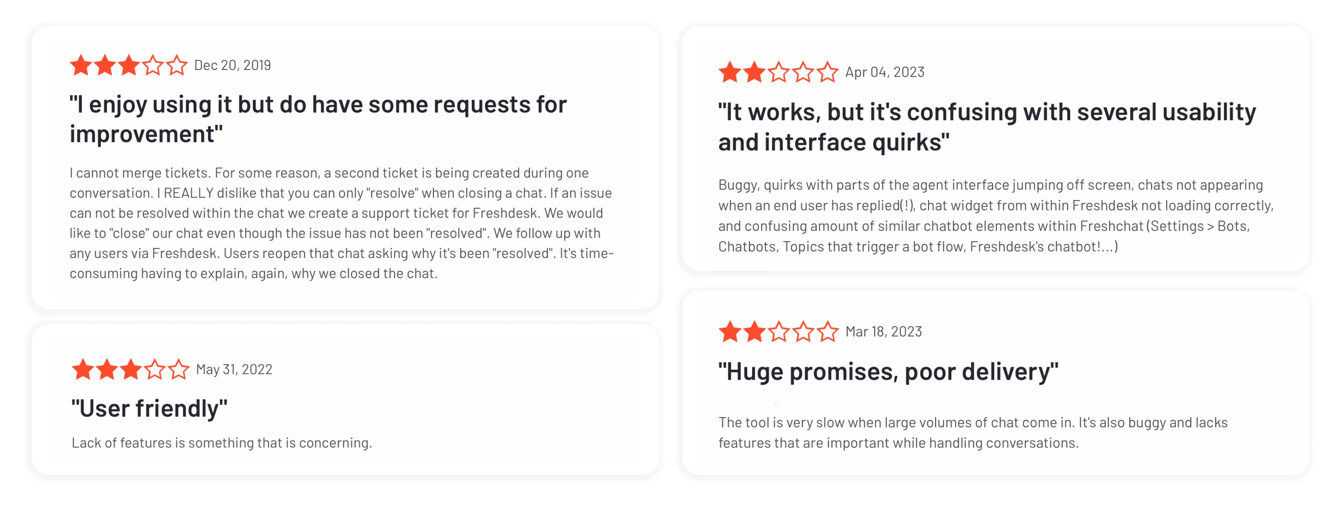
Task: Click the third star on the May 31, 2022 review
Action: tap(131, 369)
